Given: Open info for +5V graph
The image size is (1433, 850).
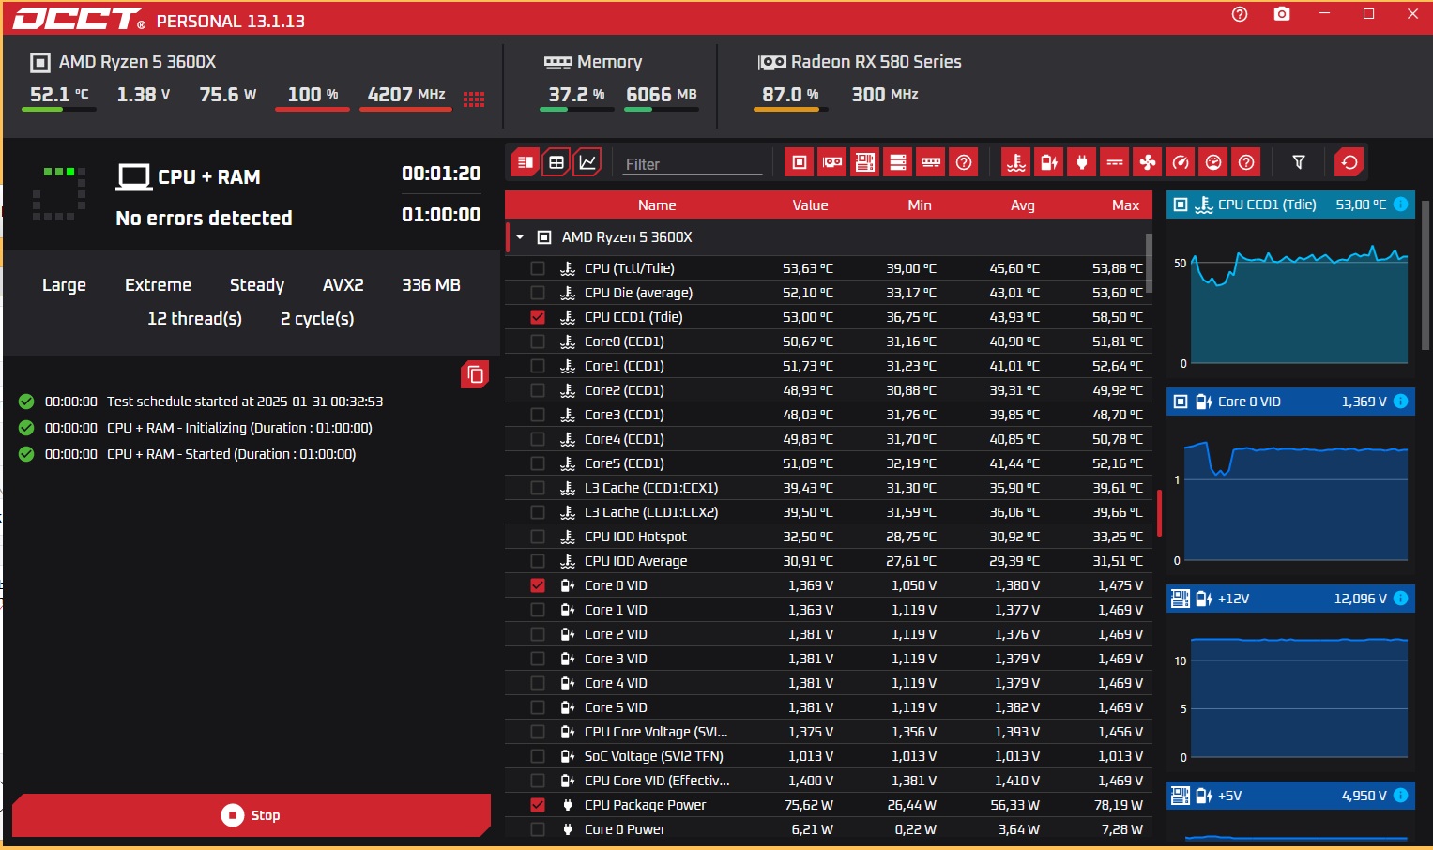Looking at the screenshot, I should [x=1400, y=795].
